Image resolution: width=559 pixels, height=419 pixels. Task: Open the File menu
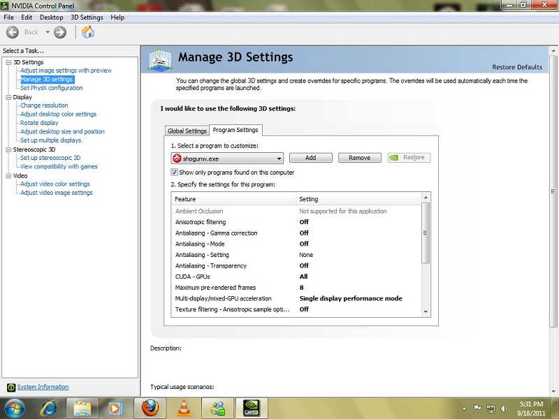(x=8, y=17)
